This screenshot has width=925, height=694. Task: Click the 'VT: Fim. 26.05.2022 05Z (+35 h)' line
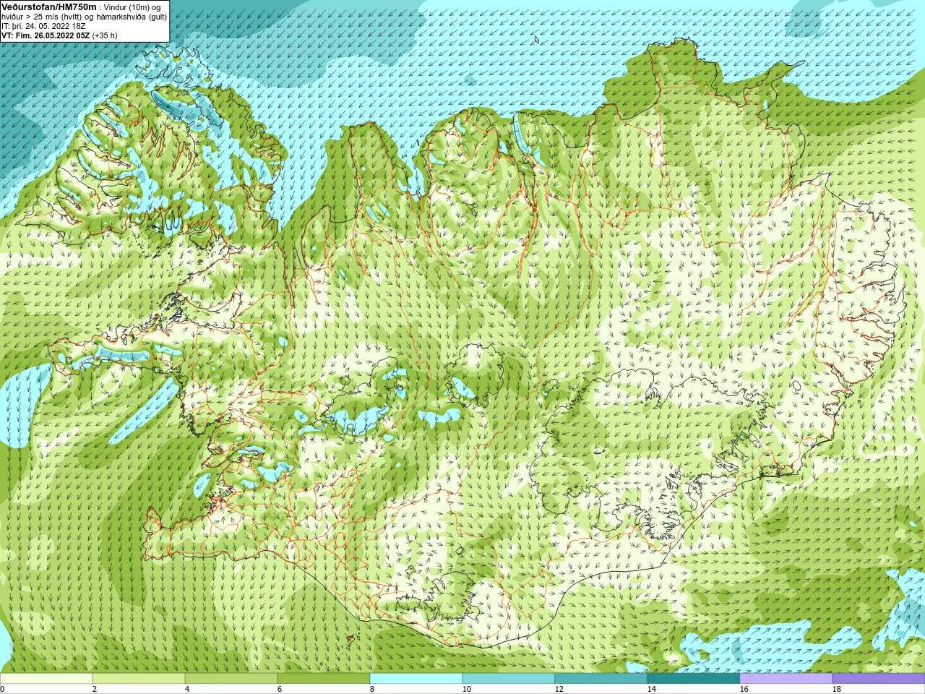click(59, 35)
